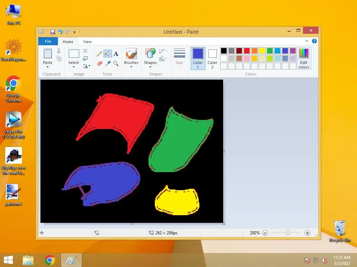This screenshot has width=357, height=267.
Task: Open the Customize Quick Access Toolbar dropdown
Action: click(x=75, y=32)
